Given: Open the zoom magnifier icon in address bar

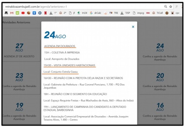Looking at the screenshot, I should click(166, 6).
